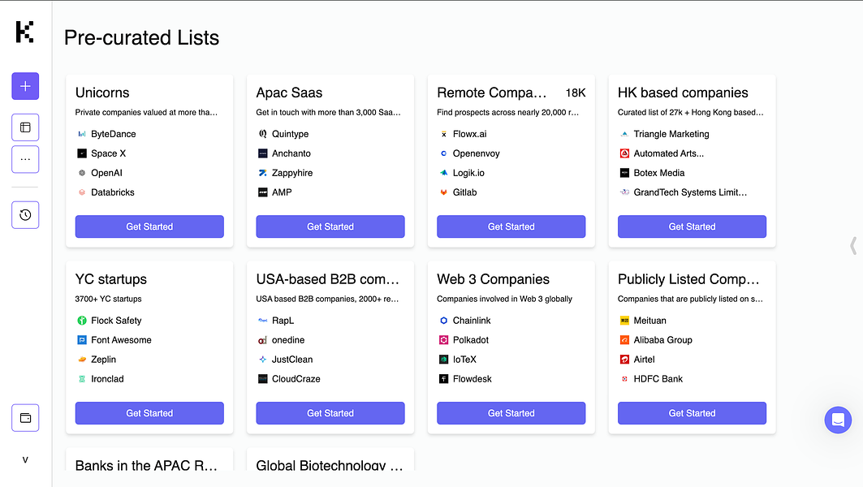863x487 pixels.
Task: Click the OpenAI logo icon
Action: pyautogui.click(x=82, y=173)
